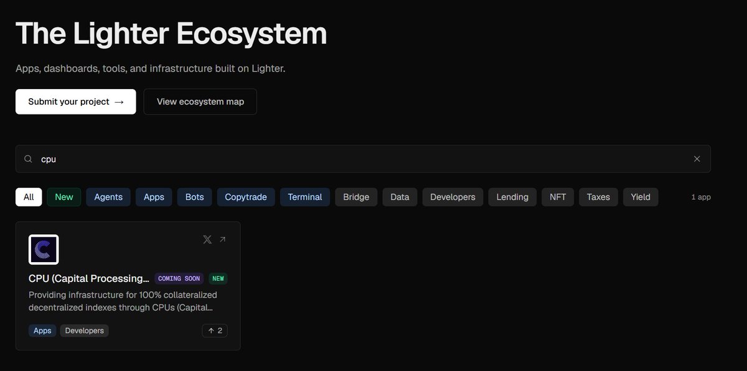The image size is (747, 371).
Task: Open CPU project via external link arrow
Action: [x=223, y=239]
